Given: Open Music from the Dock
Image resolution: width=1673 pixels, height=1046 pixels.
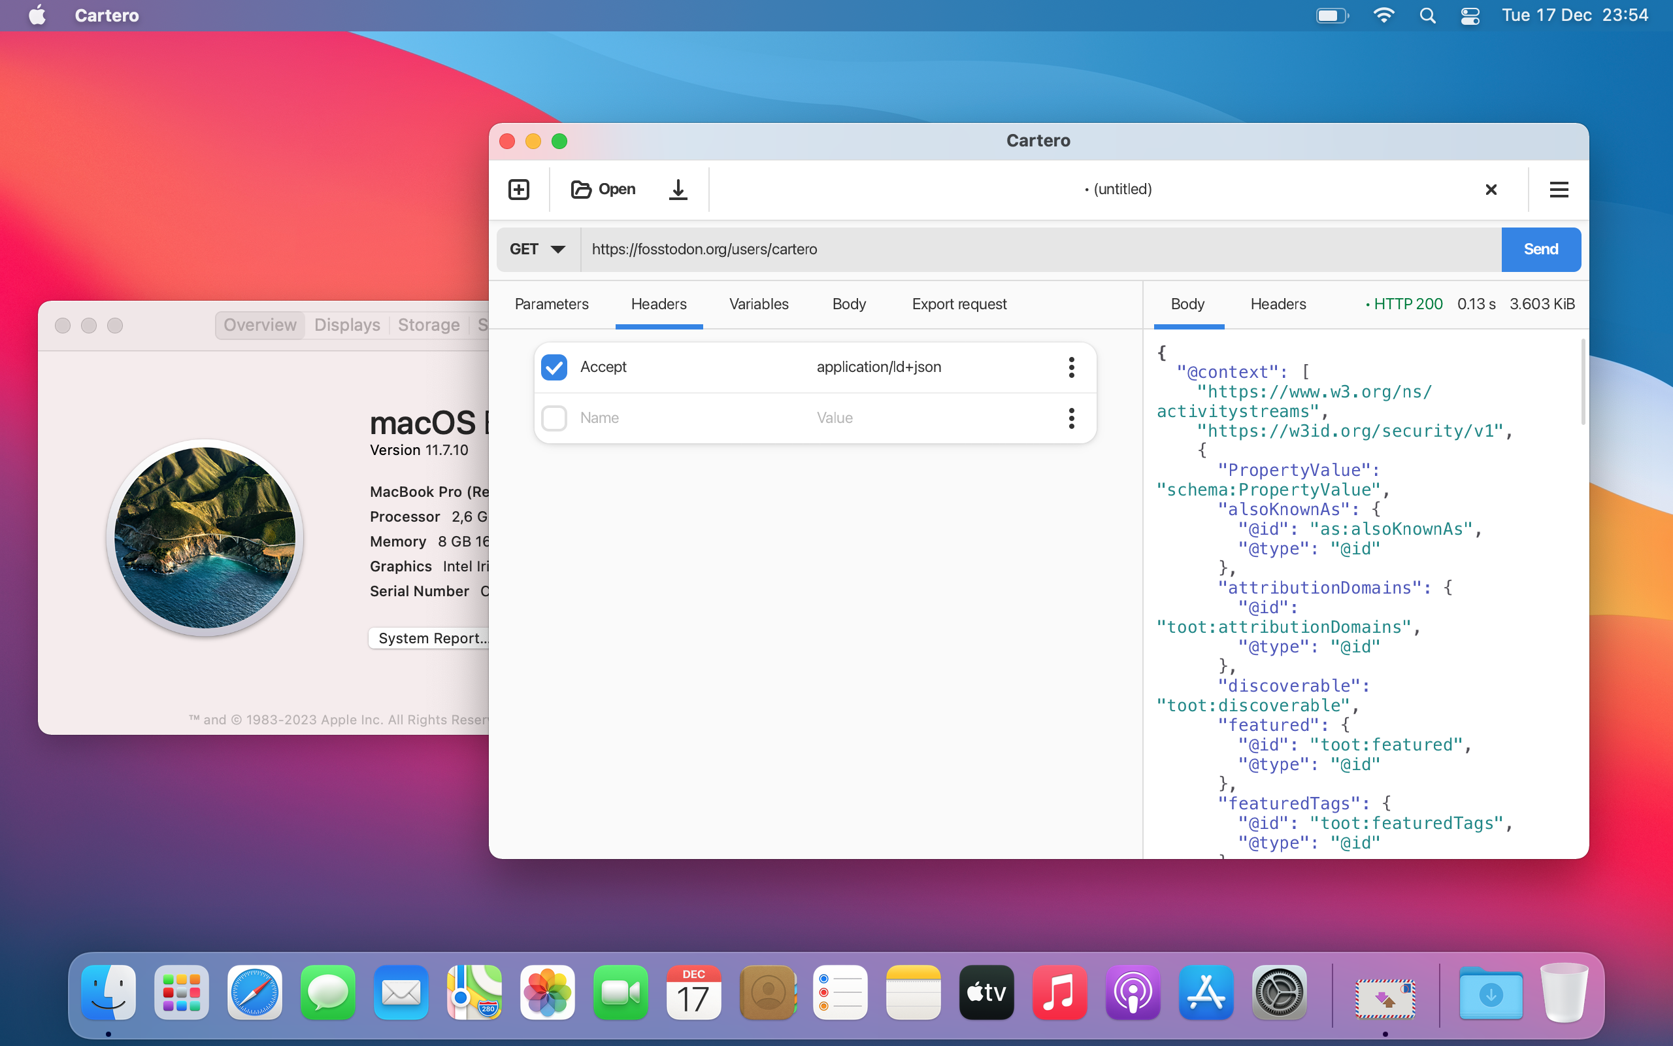Looking at the screenshot, I should tap(1060, 992).
